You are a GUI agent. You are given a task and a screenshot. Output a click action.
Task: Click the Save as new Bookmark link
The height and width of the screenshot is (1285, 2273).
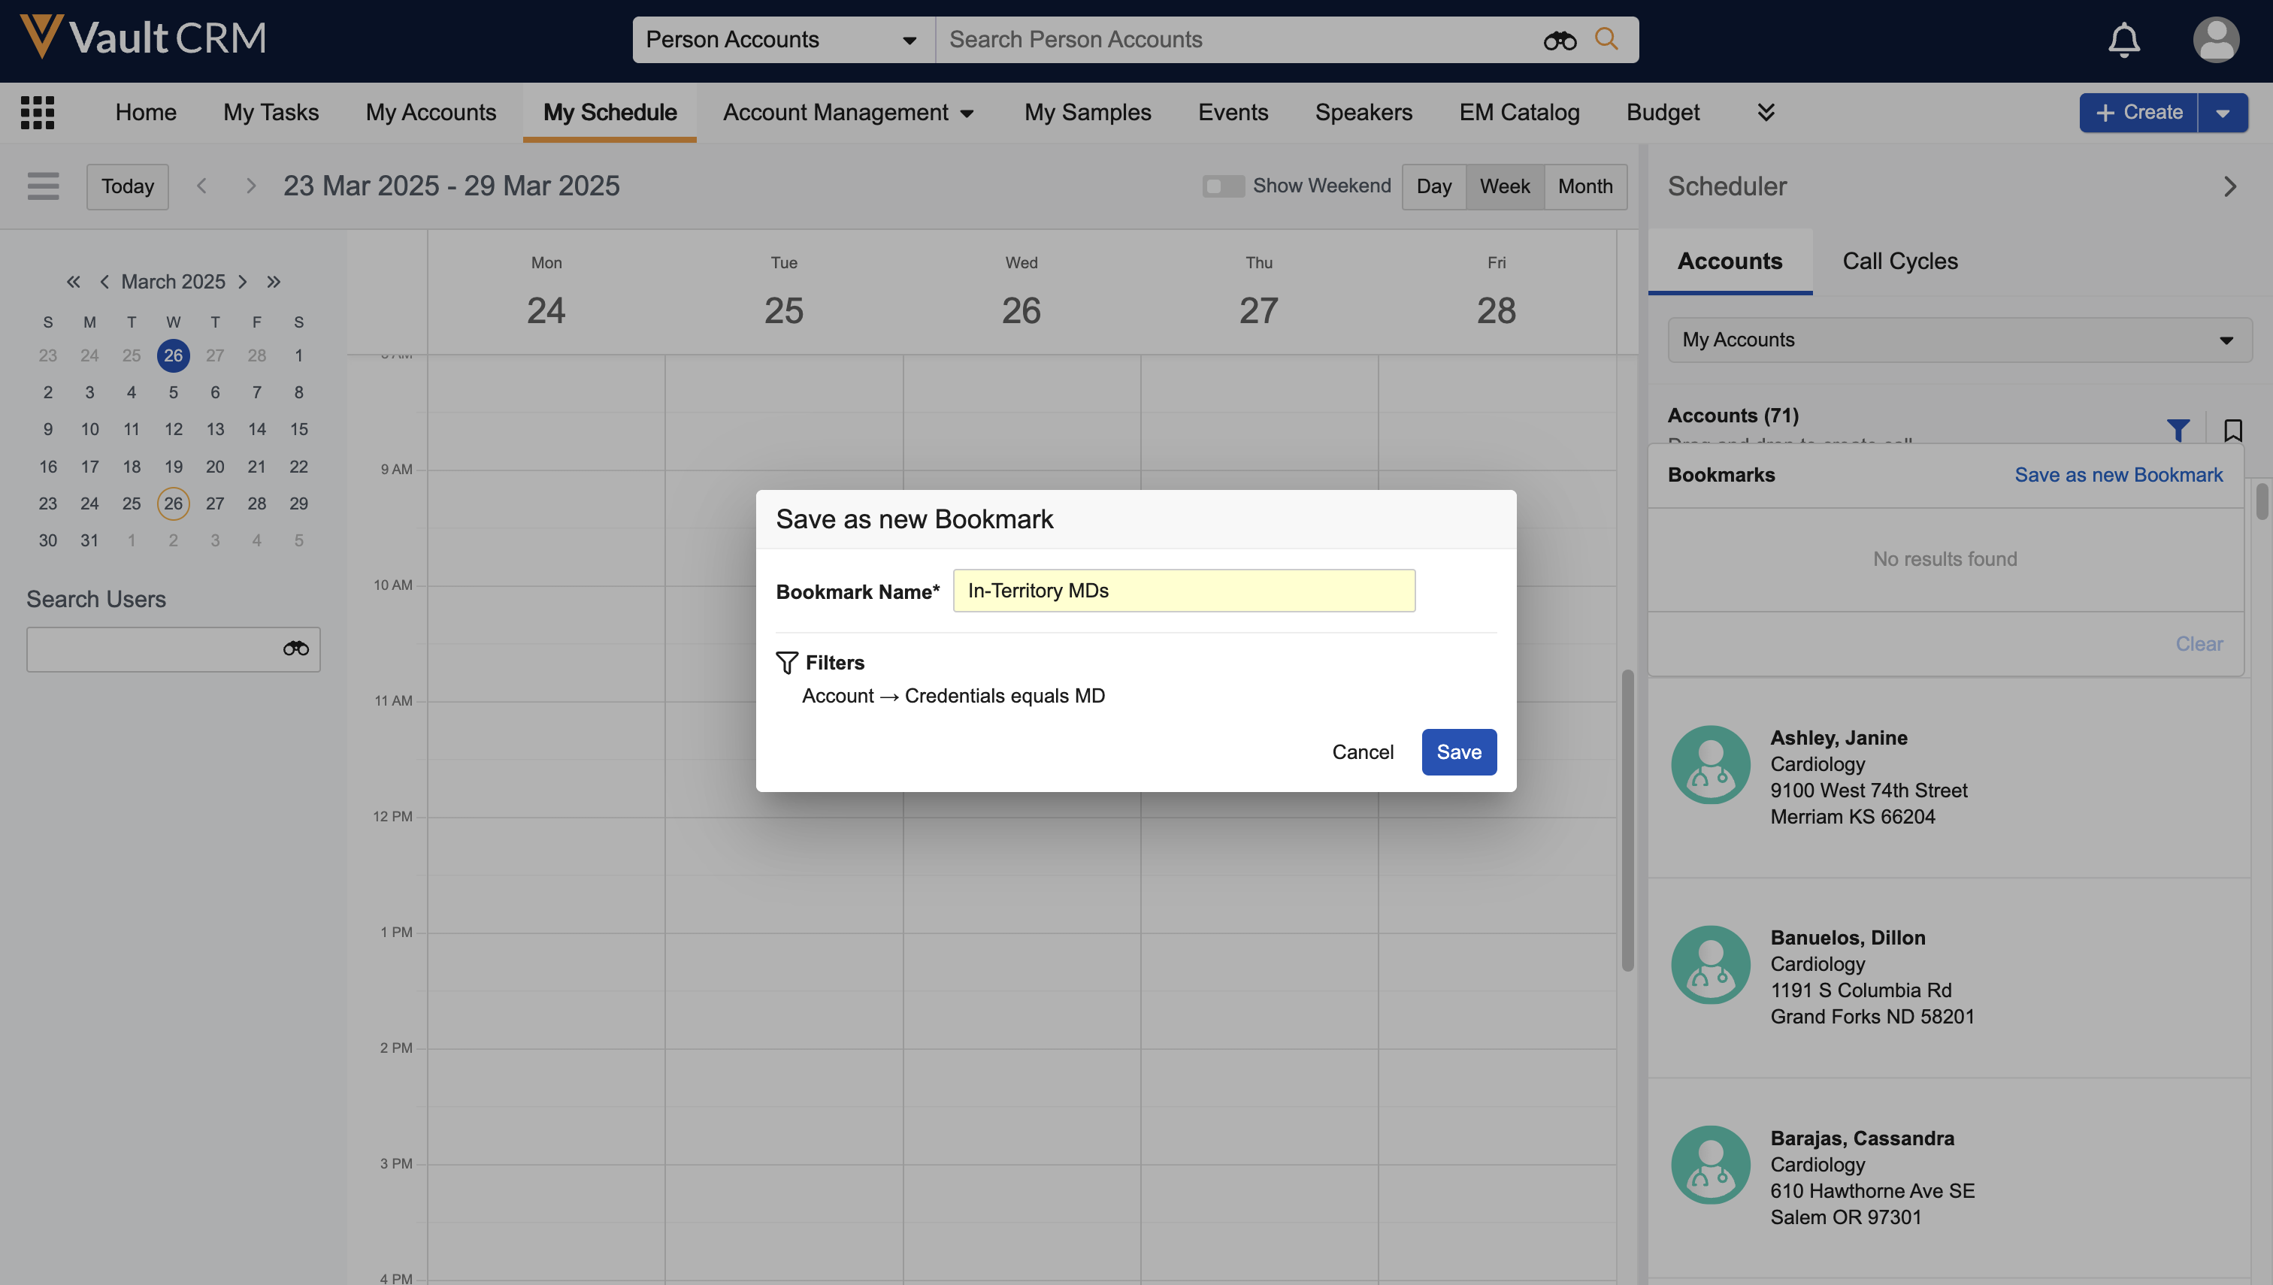tap(2117, 475)
